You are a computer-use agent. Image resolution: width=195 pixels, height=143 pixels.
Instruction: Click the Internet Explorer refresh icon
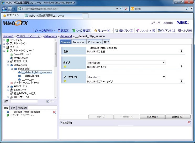(x=122, y=9)
